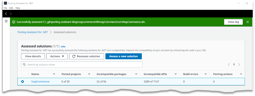
Task: Go forward with the right arrow
Action: click(x=11, y=14)
